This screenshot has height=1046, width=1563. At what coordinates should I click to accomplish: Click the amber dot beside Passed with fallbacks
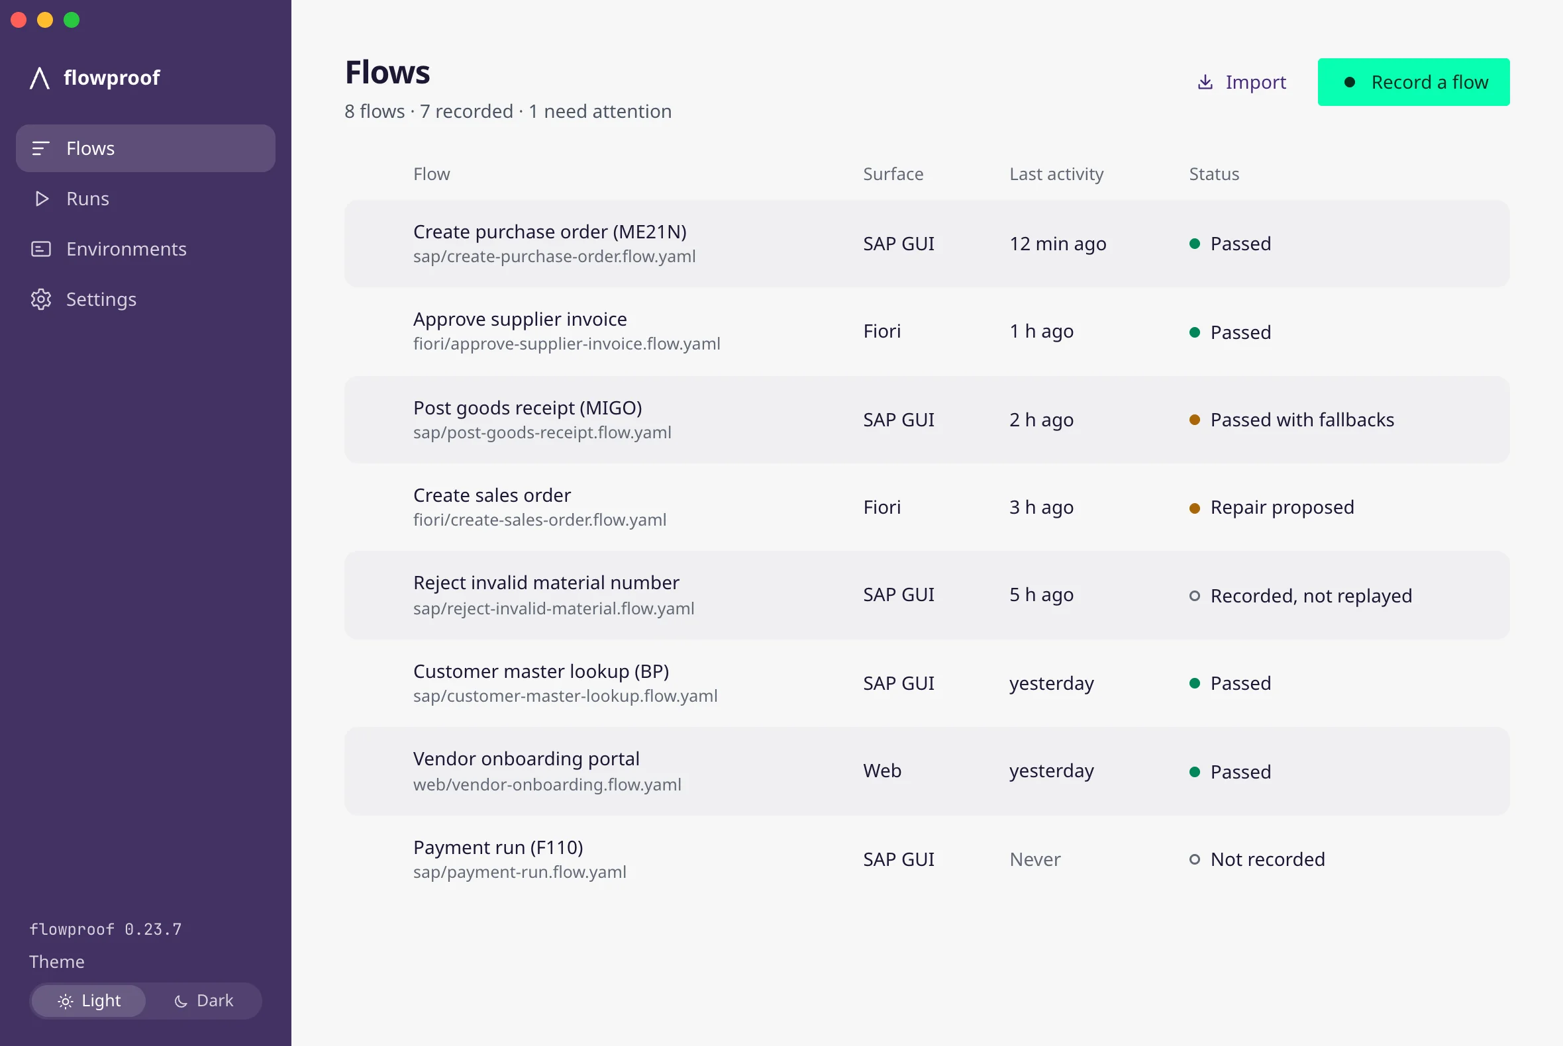click(1195, 420)
